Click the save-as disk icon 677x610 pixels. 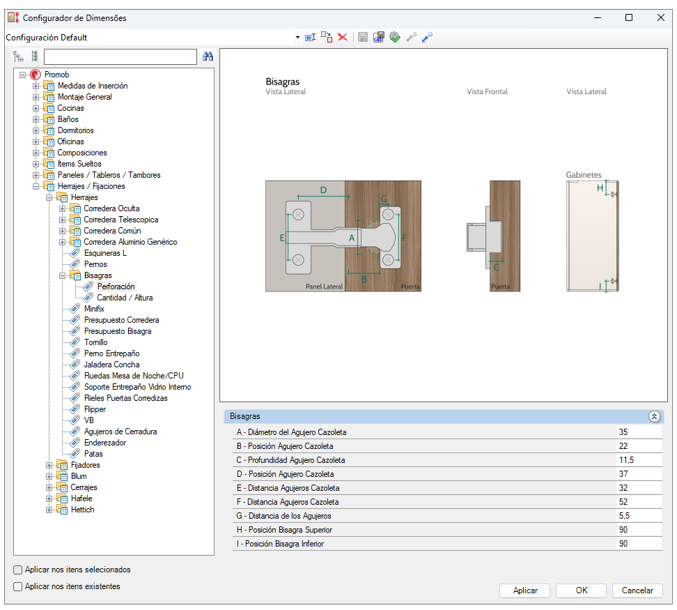click(x=379, y=37)
